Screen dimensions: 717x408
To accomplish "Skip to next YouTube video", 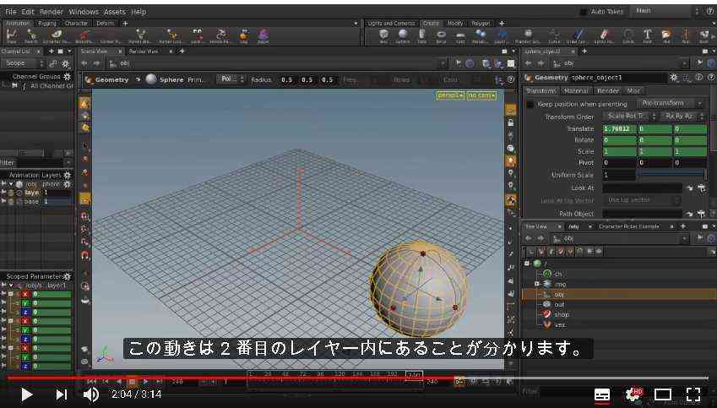I will [x=62, y=394].
